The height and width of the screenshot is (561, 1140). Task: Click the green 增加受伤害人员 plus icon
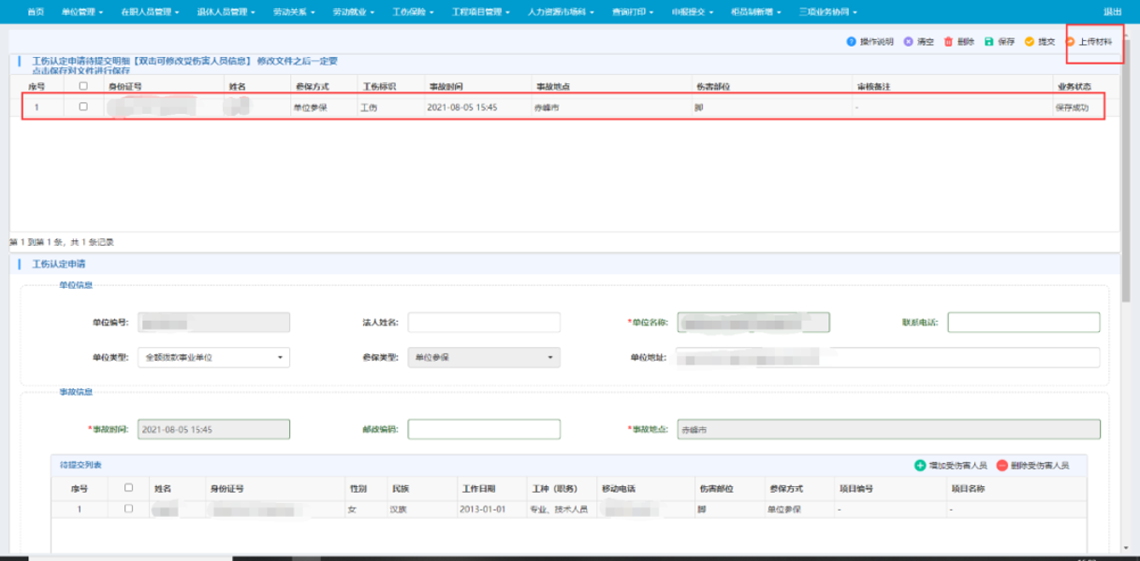(920, 465)
